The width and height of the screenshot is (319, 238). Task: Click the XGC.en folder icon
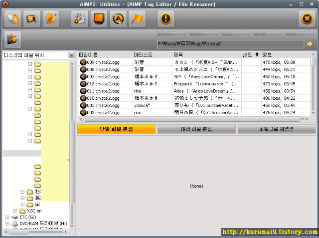(22, 211)
